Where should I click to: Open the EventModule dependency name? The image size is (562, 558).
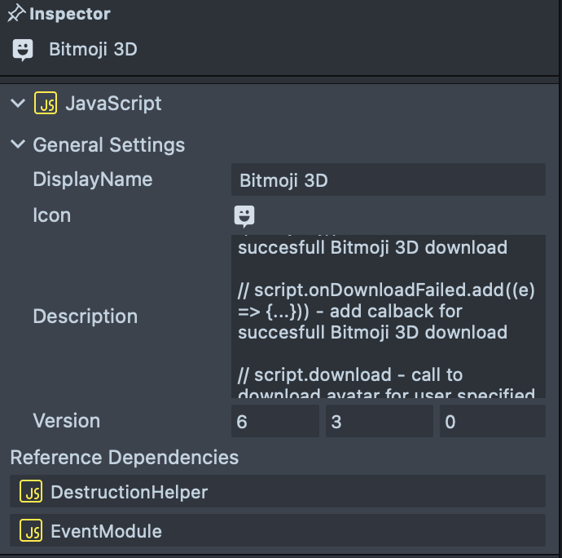(x=106, y=531)
